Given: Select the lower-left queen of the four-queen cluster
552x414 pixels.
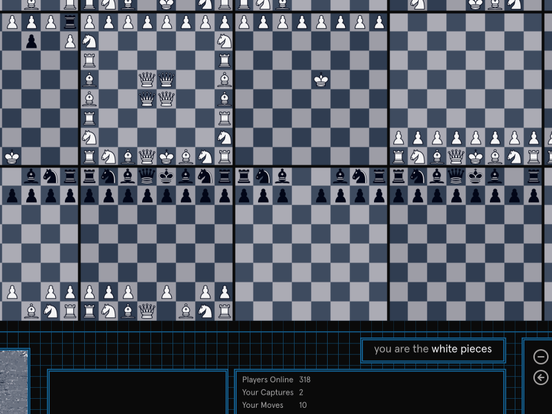Looking at the screenshot, I should pyautogui.click(x=147, y=99).
